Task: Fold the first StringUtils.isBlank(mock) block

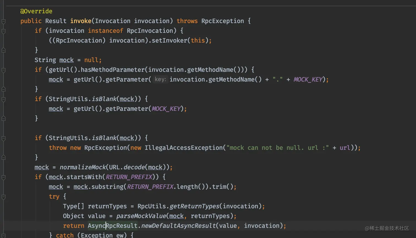Action: [4, 99]
